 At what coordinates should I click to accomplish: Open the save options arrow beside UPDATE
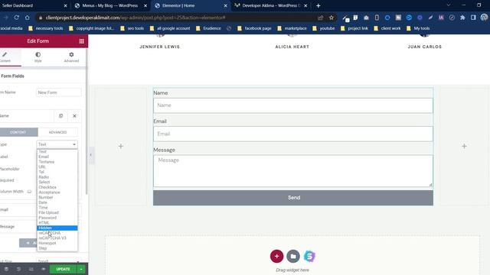coord(81,269)
